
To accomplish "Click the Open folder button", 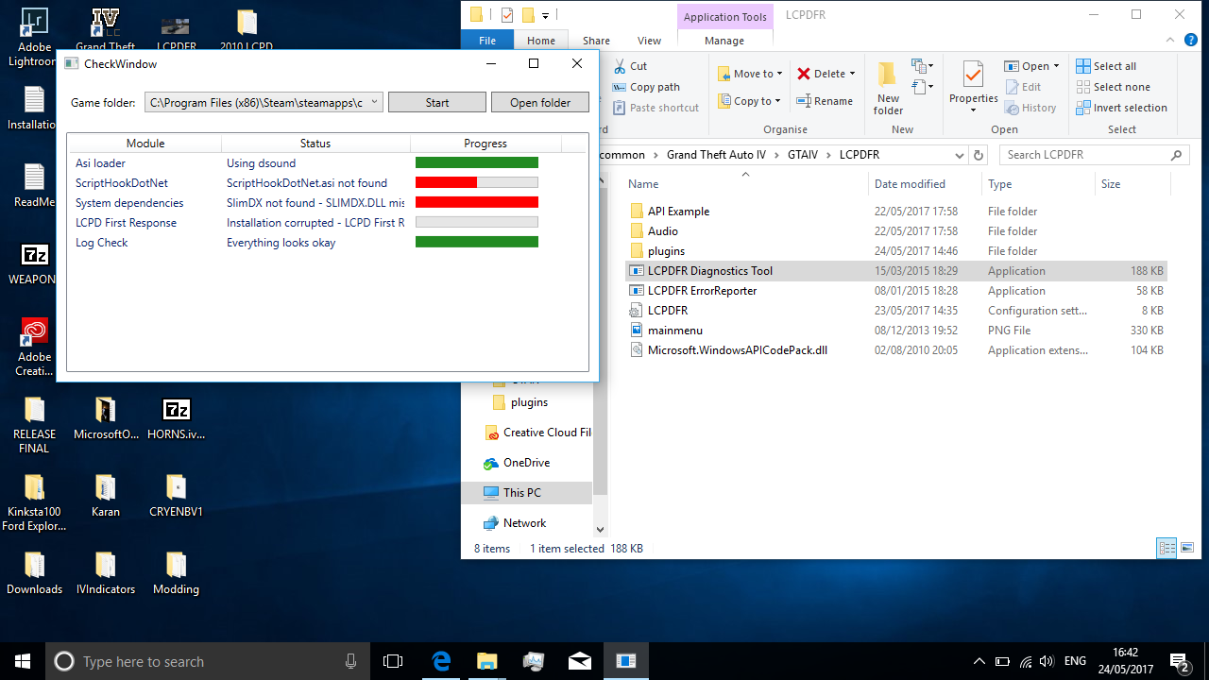I will 540,102.
